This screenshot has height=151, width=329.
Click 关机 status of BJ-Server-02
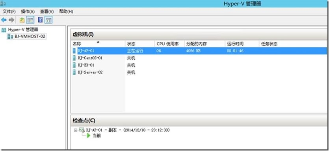(131, 73)
